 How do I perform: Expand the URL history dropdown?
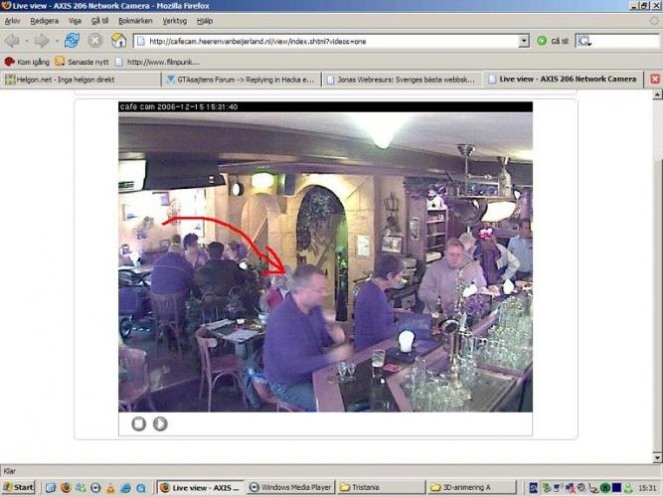[x=524, y=41]
